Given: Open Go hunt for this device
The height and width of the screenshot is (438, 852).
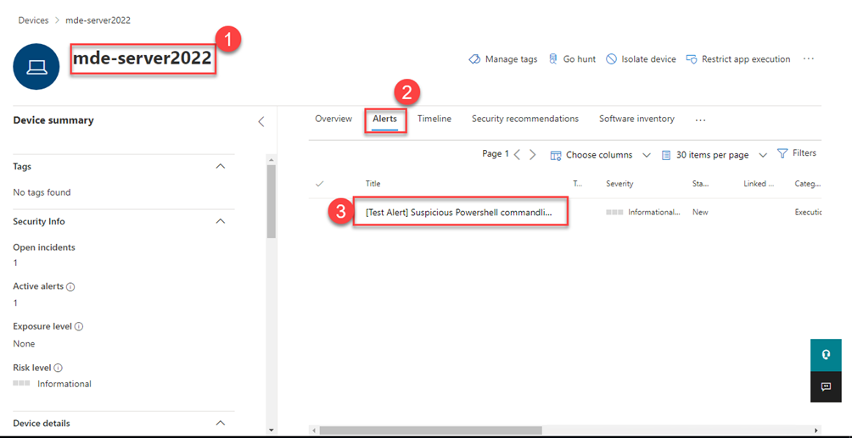Looking at the screenshot, I should [x=572, y=59].
